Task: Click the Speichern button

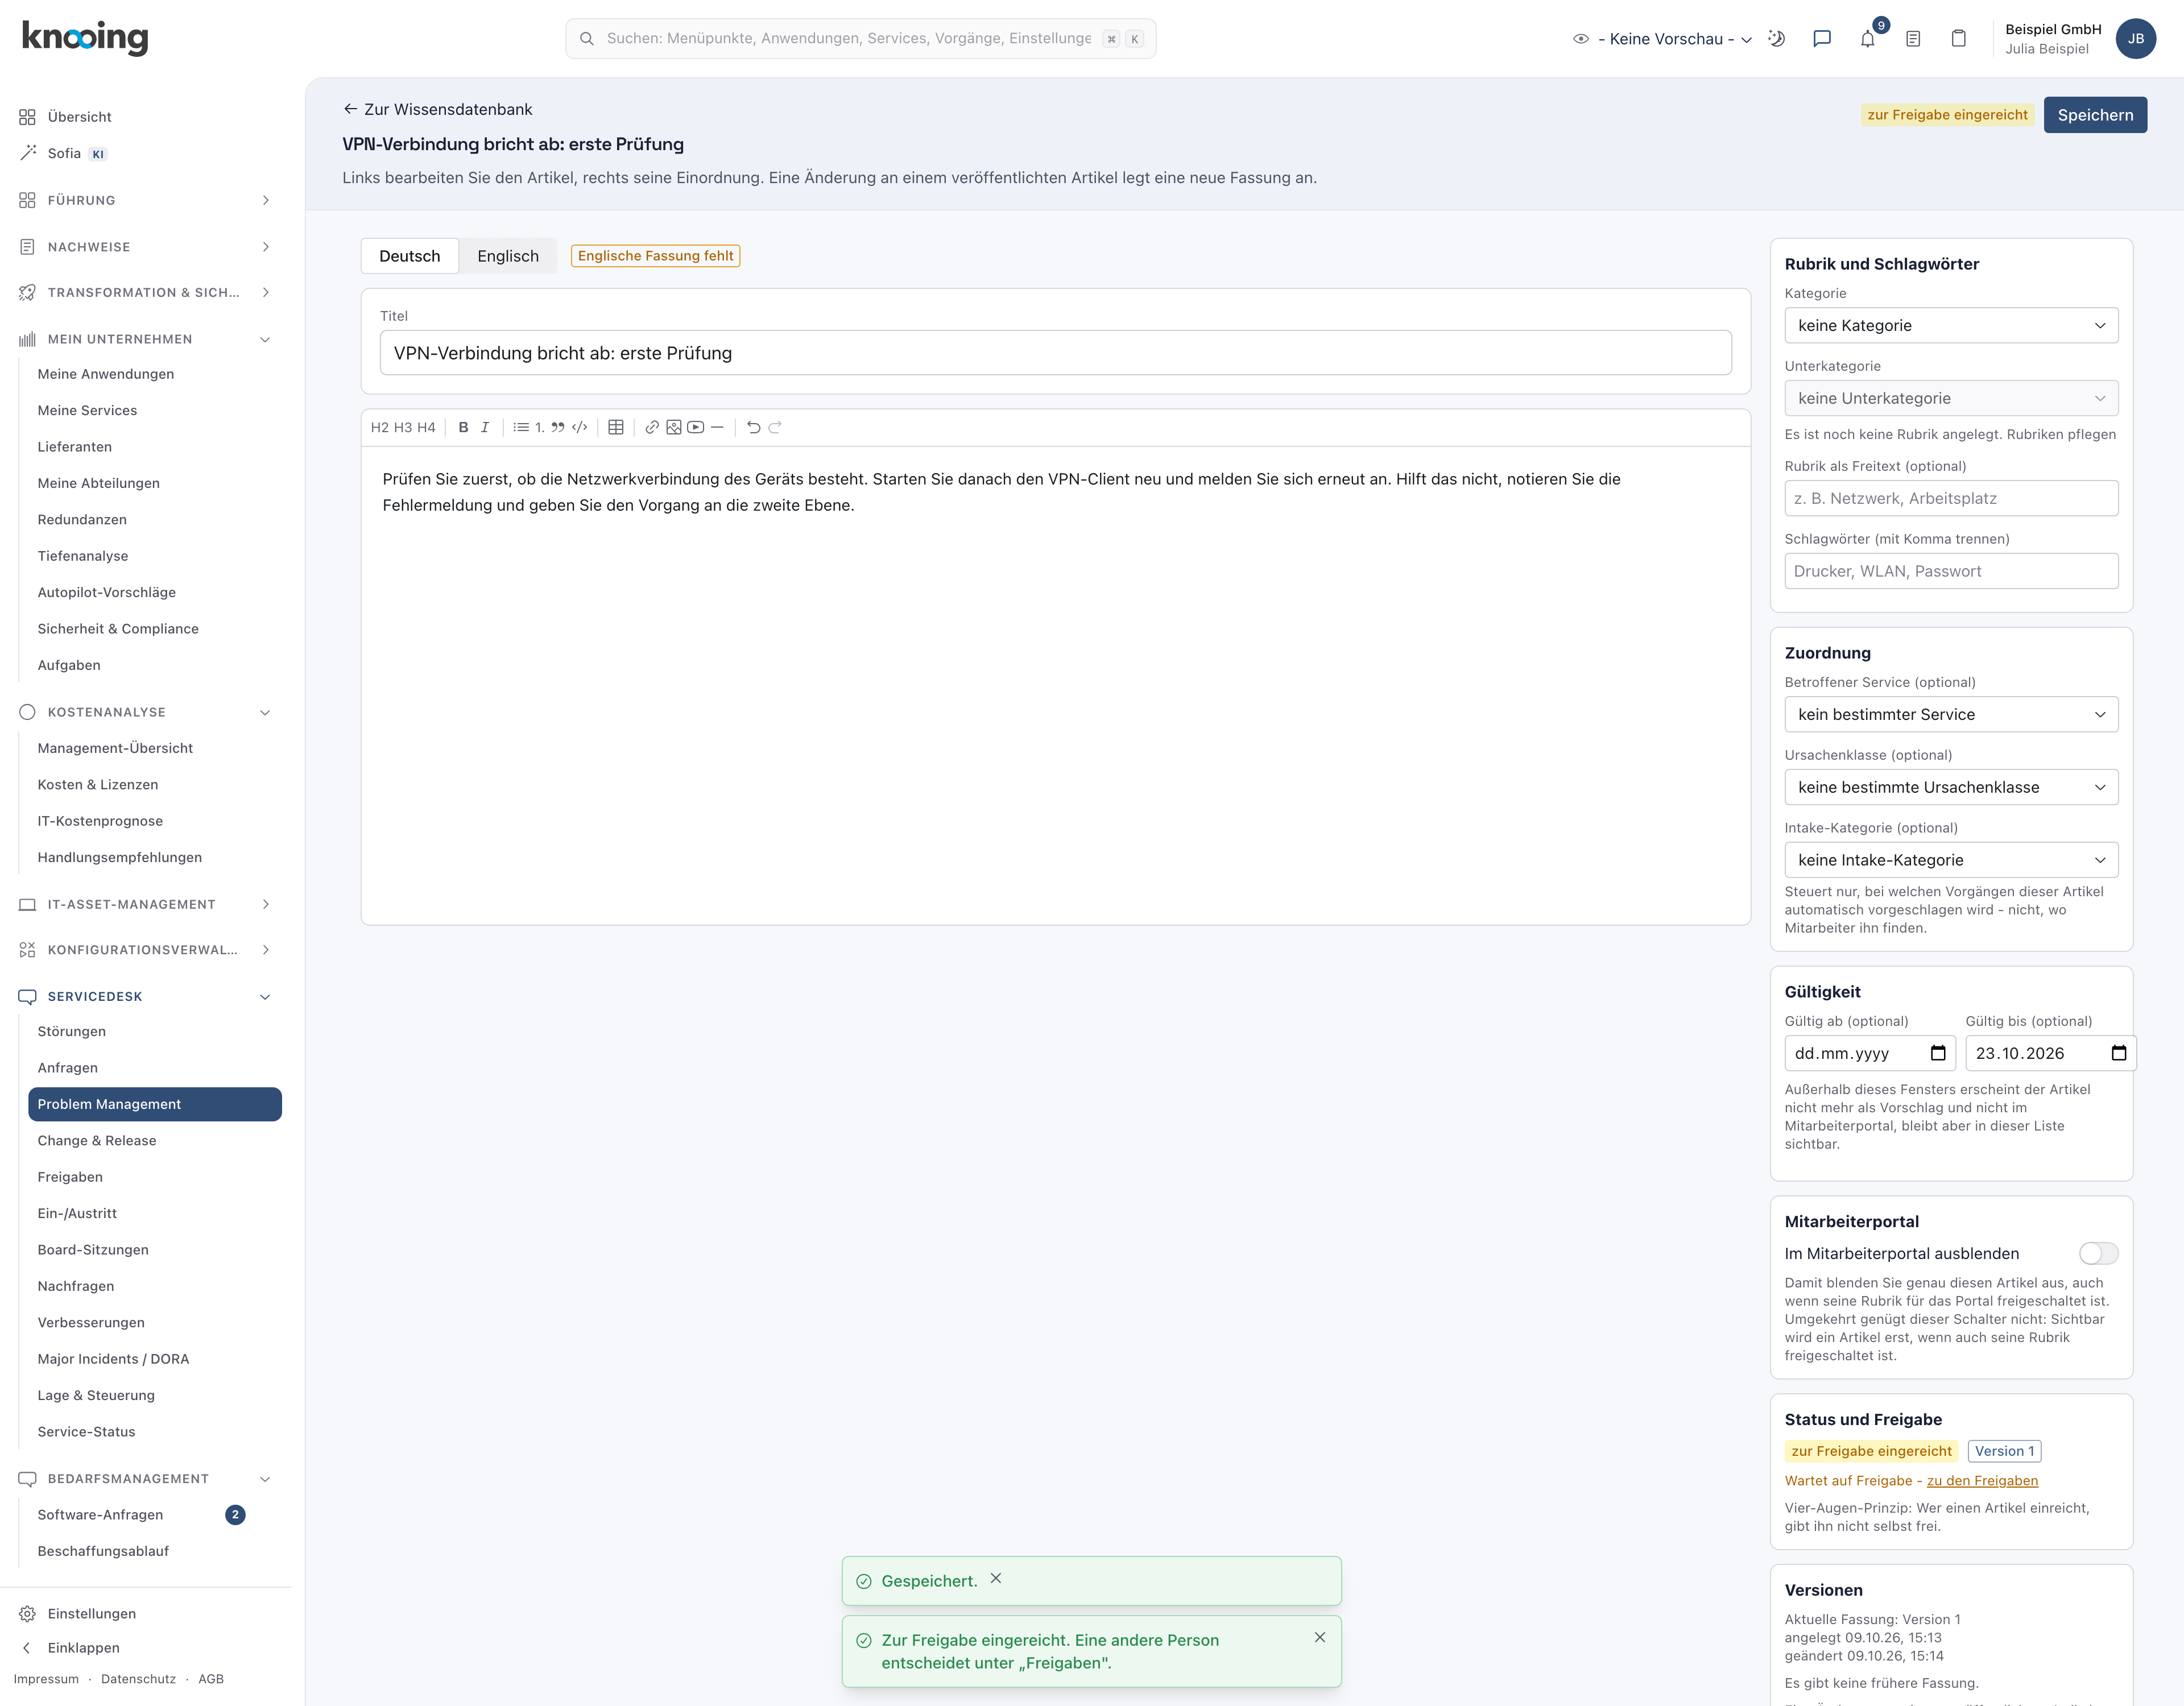Action: click(2095, 115)
